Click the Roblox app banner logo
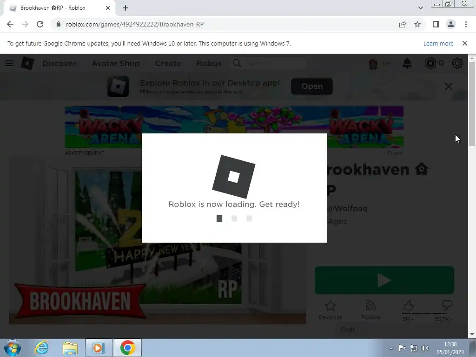This screenshot has height=357, width=476. click(x=118, y=86)
